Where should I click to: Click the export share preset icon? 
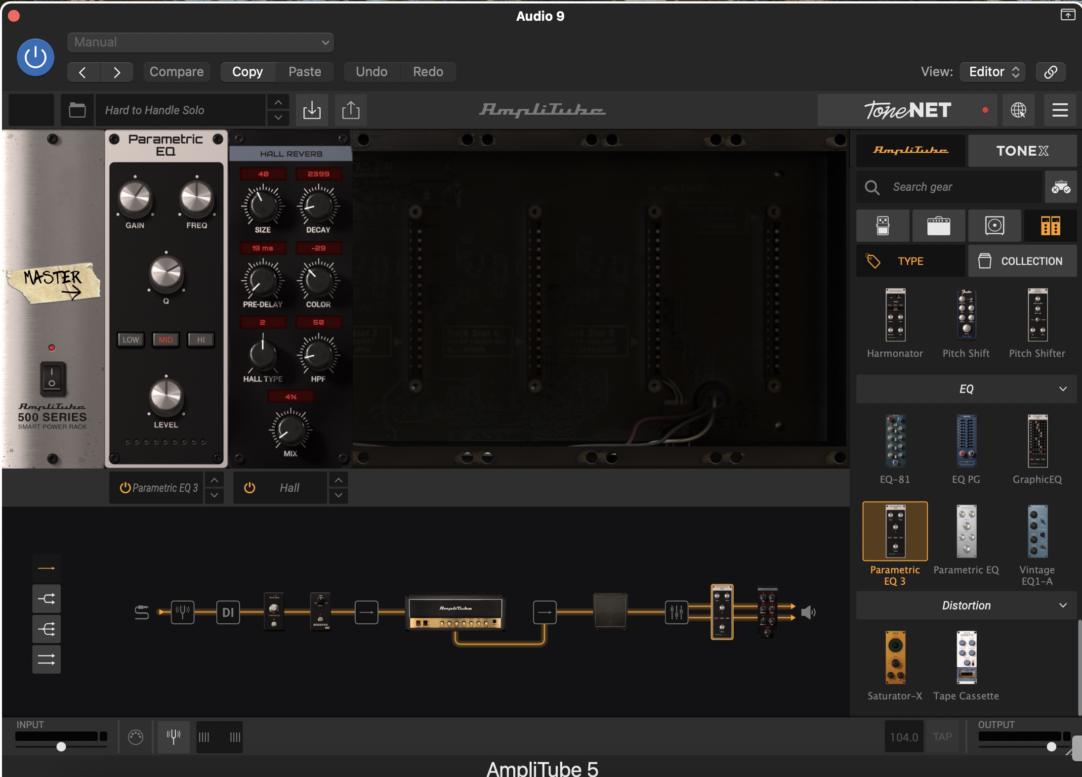point(351,110)
